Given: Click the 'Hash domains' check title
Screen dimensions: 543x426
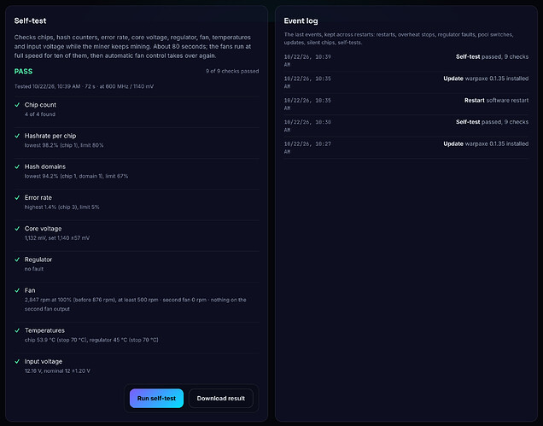Looking at the screenshot, I should pyautogui.click(x=45, y=166).
